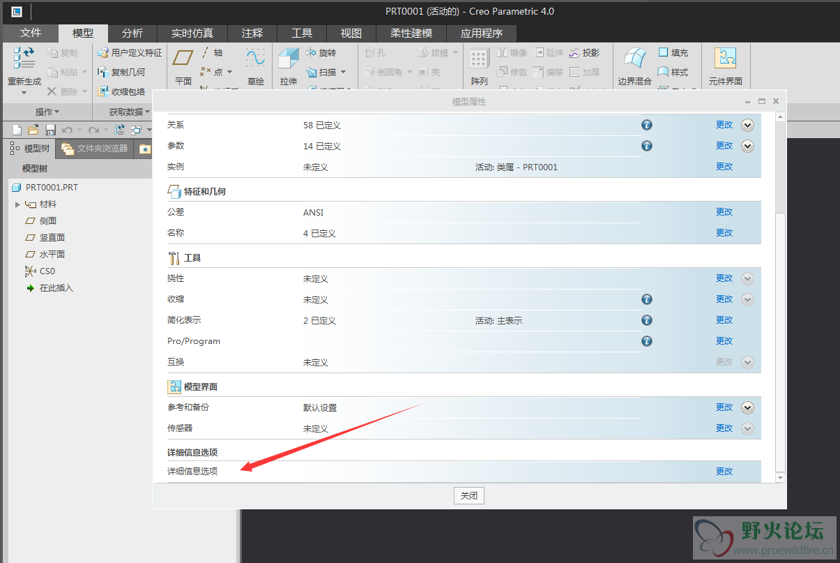The width and height of the screenshot is (840, 563).
Task: Click 更改 link for 实例 row
Action: pyautogui.click(x=724, y=167)
